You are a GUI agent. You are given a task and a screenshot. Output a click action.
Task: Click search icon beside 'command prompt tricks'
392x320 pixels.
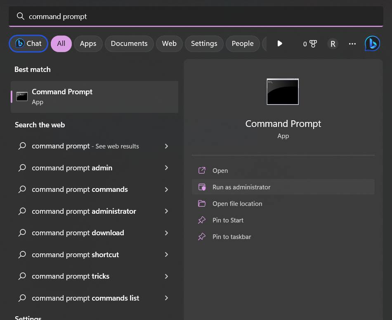(x=22, y=276)
